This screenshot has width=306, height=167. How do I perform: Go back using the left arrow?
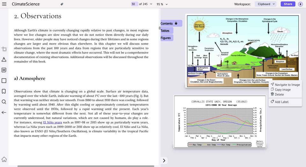(4, 113)
